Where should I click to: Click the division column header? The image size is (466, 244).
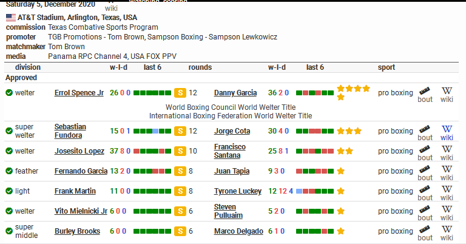click(x=28, y=67)
